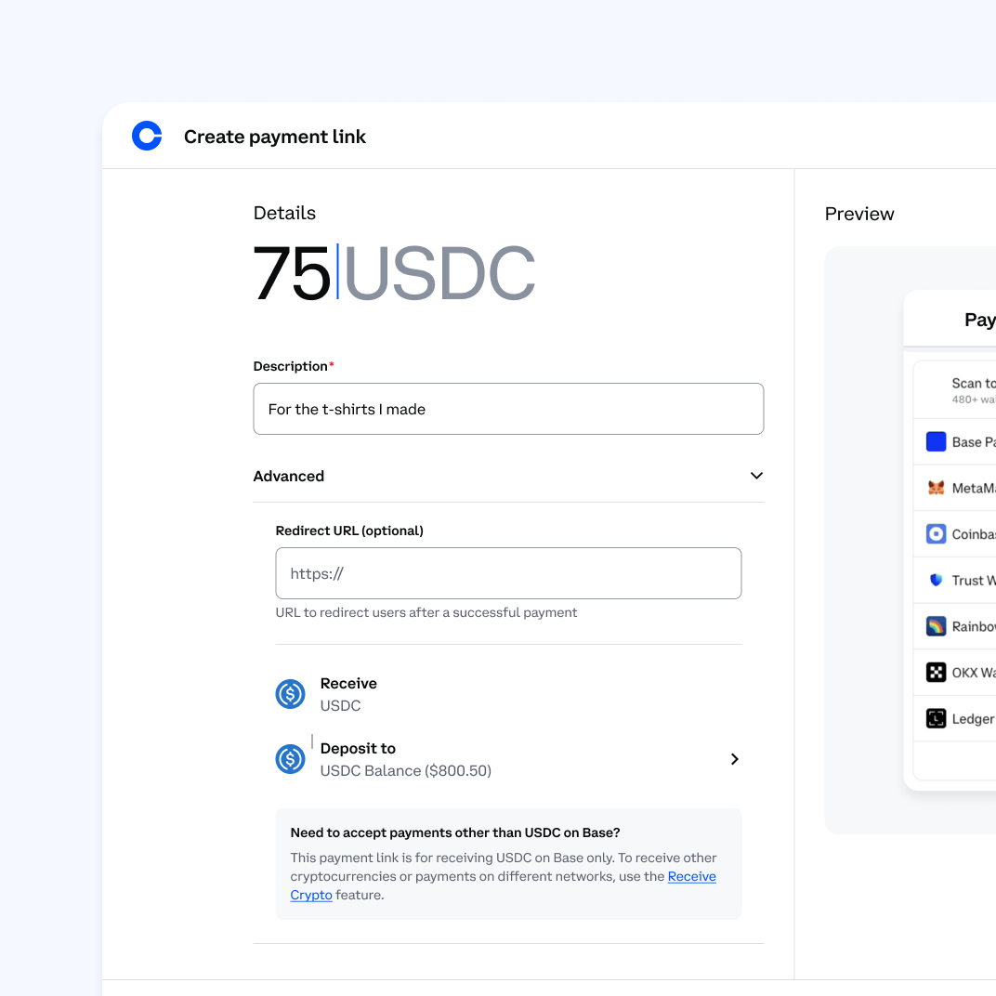The width and height of the screenshot is (996, 996).
Task: Click 'Need to accept payments other than USDC' heading
Action: click(x=455, y=832)
